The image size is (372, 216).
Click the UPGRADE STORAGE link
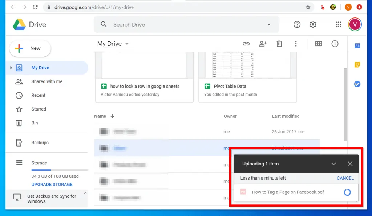click(52, 185)
